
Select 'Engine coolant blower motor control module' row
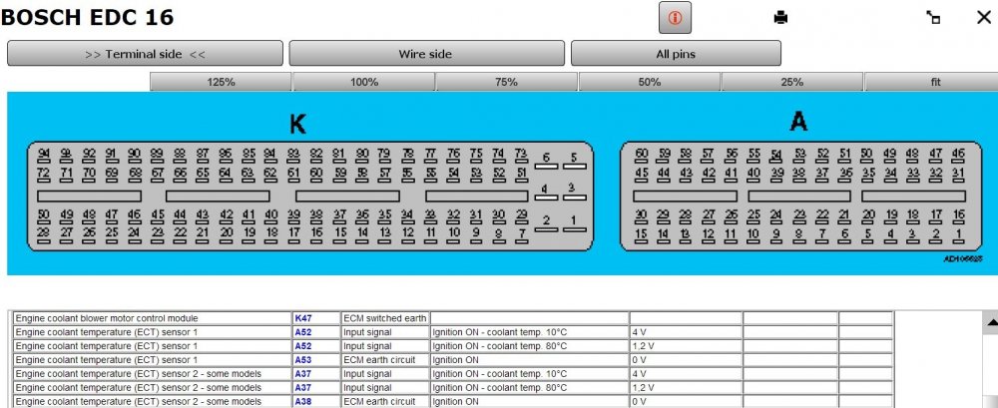pos(453,318)
